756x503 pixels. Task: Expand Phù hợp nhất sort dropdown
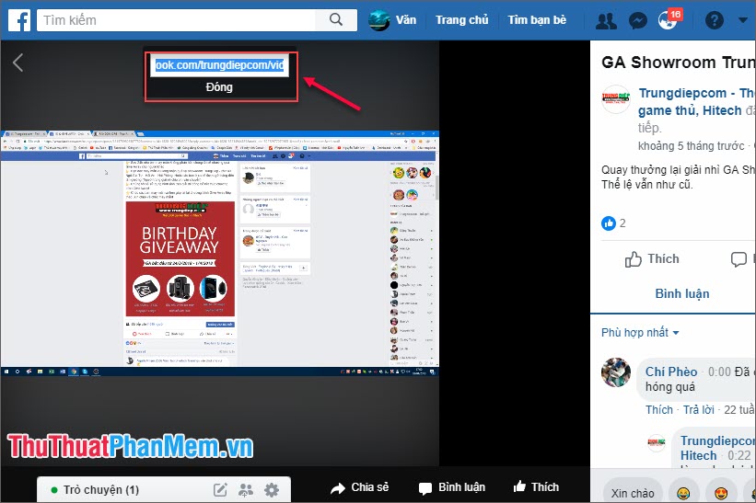[x=640, y=333]
